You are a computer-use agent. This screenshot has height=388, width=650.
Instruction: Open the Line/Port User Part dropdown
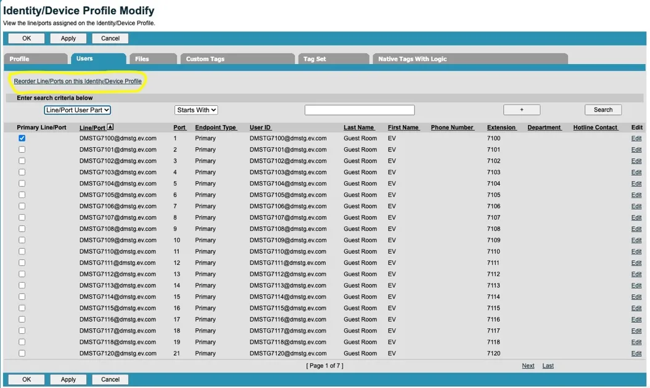78,110
